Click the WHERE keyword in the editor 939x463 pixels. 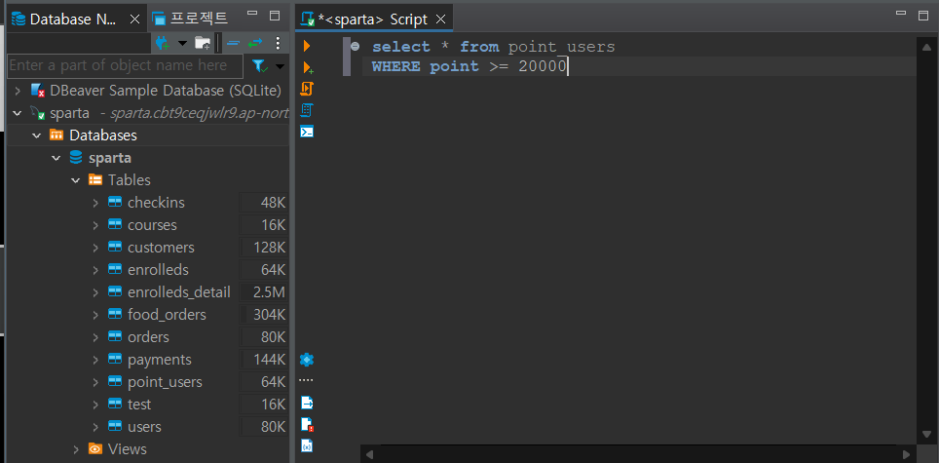(x=395, y=66)
